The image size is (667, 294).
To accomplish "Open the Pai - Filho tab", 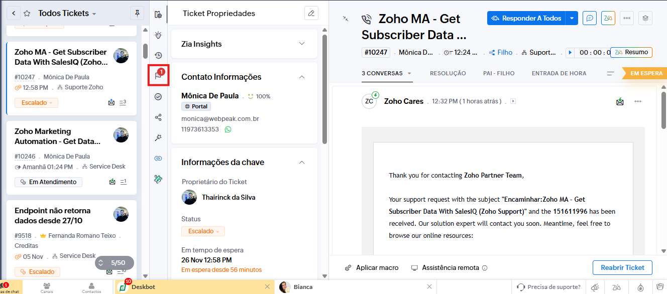I will click(499, 73).
